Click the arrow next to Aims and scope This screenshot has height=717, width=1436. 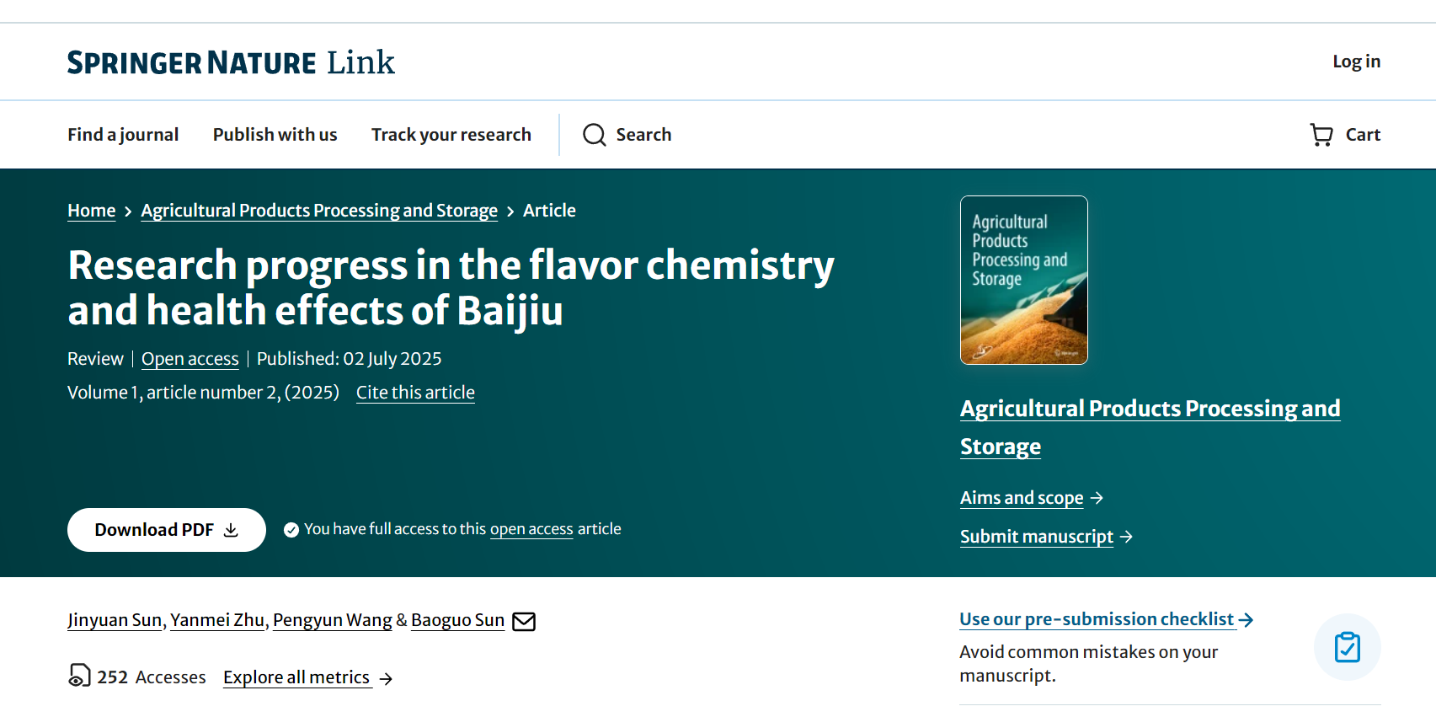pyautogui.click(x=1097, y=498)
